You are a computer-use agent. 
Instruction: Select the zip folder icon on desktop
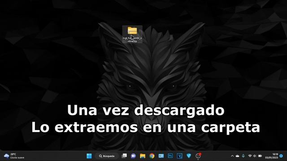click(132, 34)
